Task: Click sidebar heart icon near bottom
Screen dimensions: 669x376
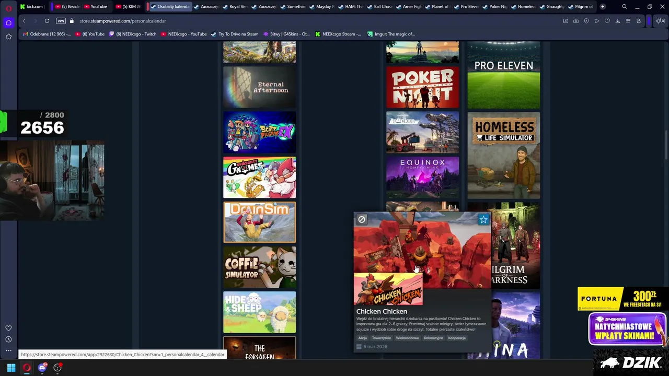Action: 8,328
